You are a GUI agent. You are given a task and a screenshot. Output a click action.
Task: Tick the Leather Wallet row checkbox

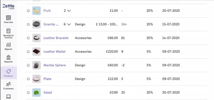click(28, 51)
